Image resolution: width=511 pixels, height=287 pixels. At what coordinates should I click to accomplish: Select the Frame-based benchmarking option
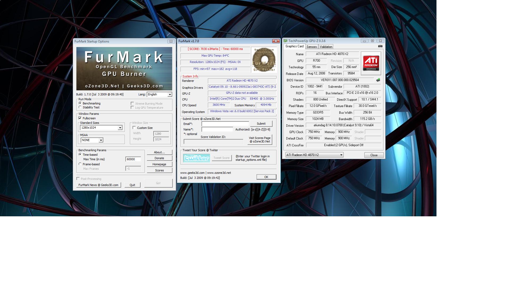(80, 164)
